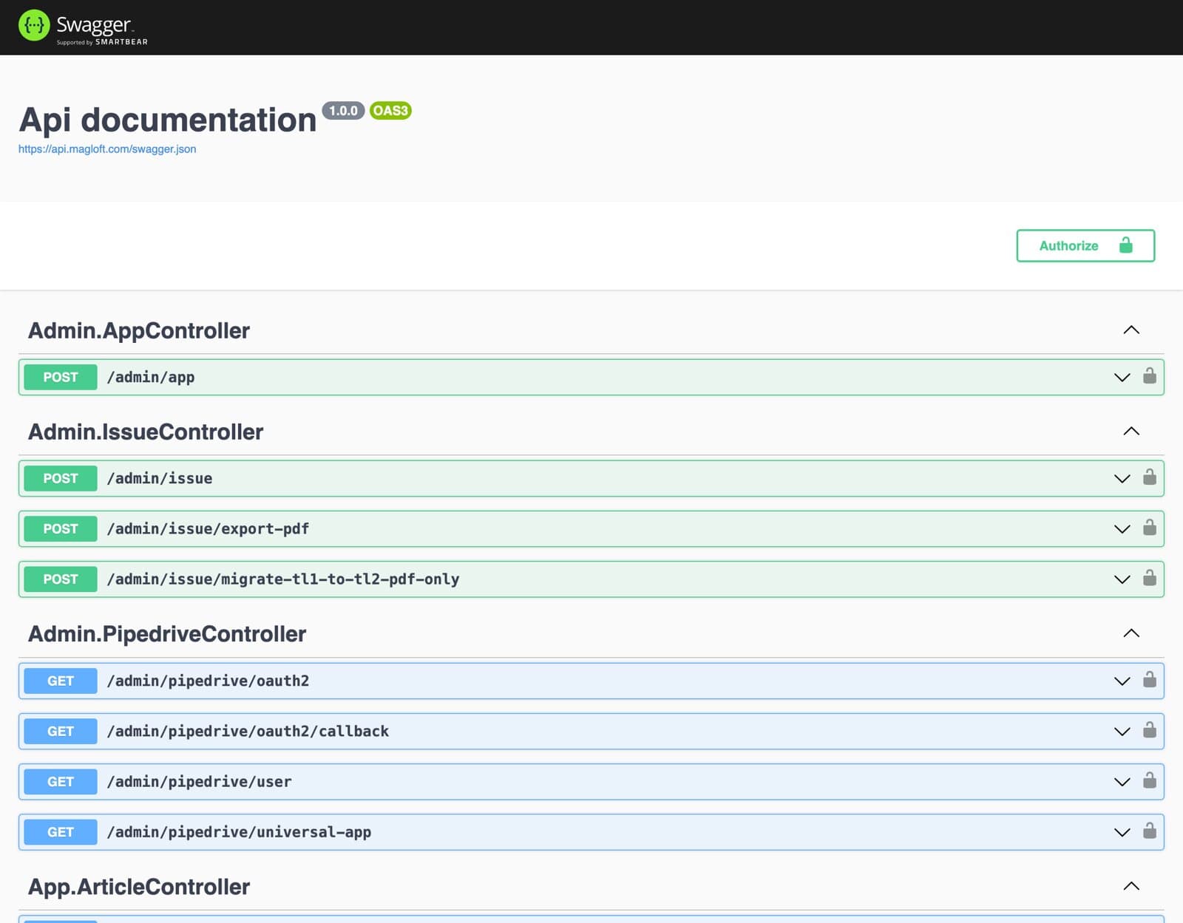1183x923 pixels.
Task: Click the /admin/issue path text
Action: (x=160, y=478)
